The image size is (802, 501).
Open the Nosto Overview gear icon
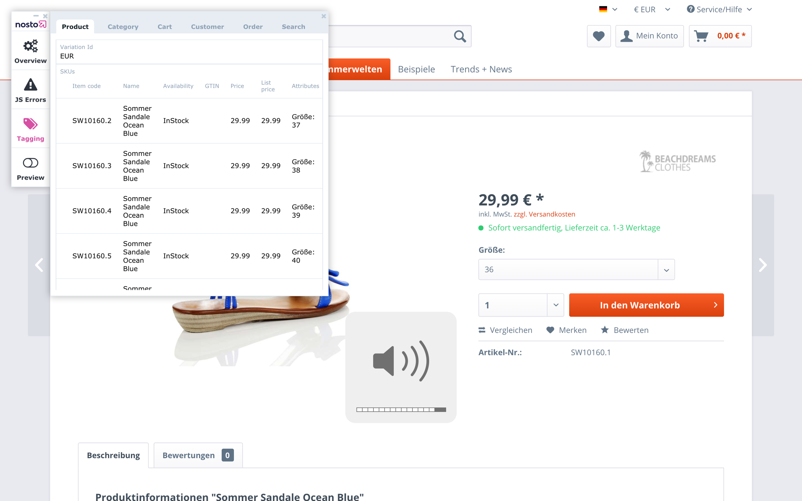(x=30, y=46)
